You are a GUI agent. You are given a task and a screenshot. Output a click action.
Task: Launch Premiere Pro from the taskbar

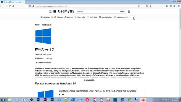click(45, 100)
